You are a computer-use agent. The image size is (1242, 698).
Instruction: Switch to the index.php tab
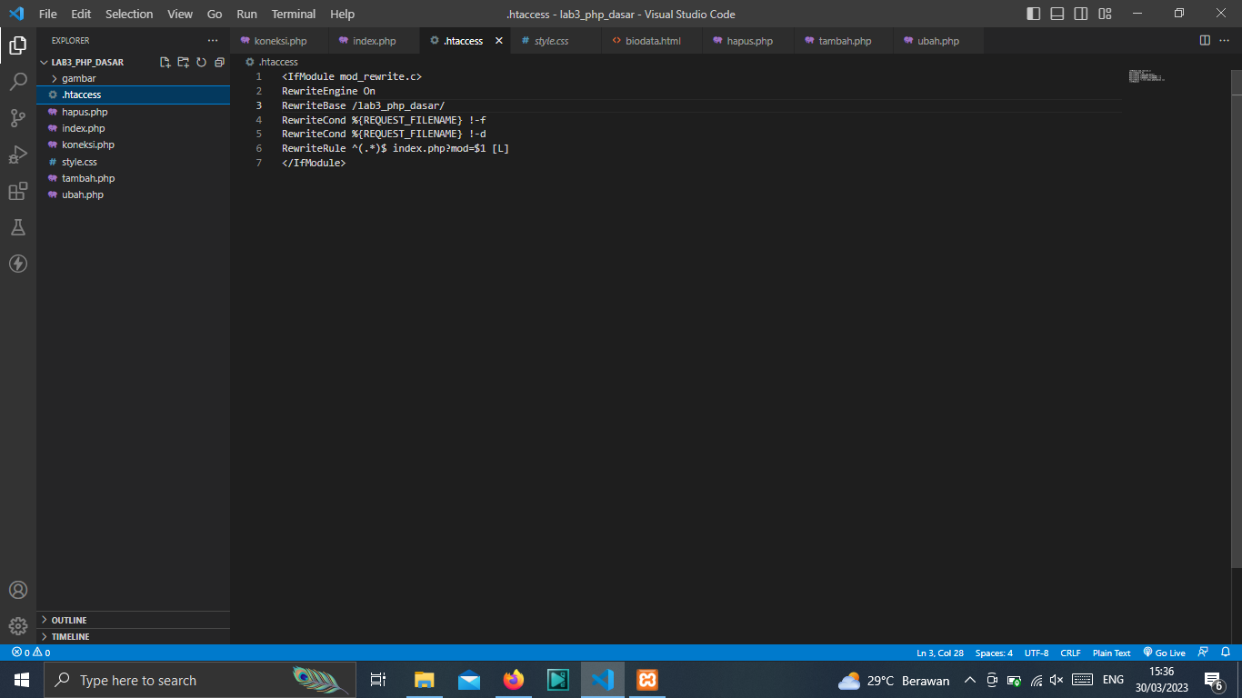tap(374, 41)
